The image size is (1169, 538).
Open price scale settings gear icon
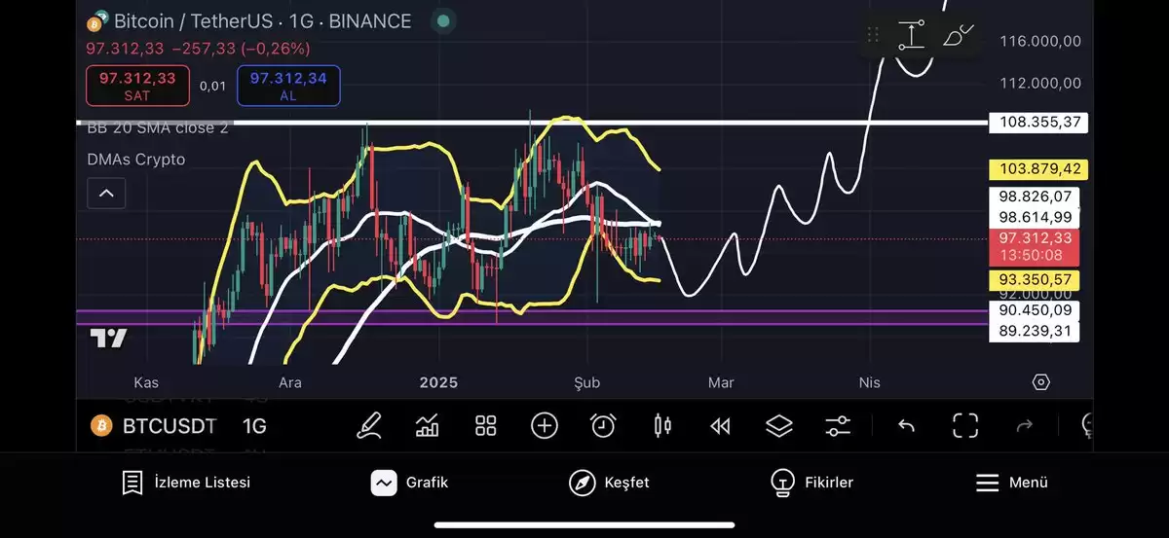tap(1040, 381)
